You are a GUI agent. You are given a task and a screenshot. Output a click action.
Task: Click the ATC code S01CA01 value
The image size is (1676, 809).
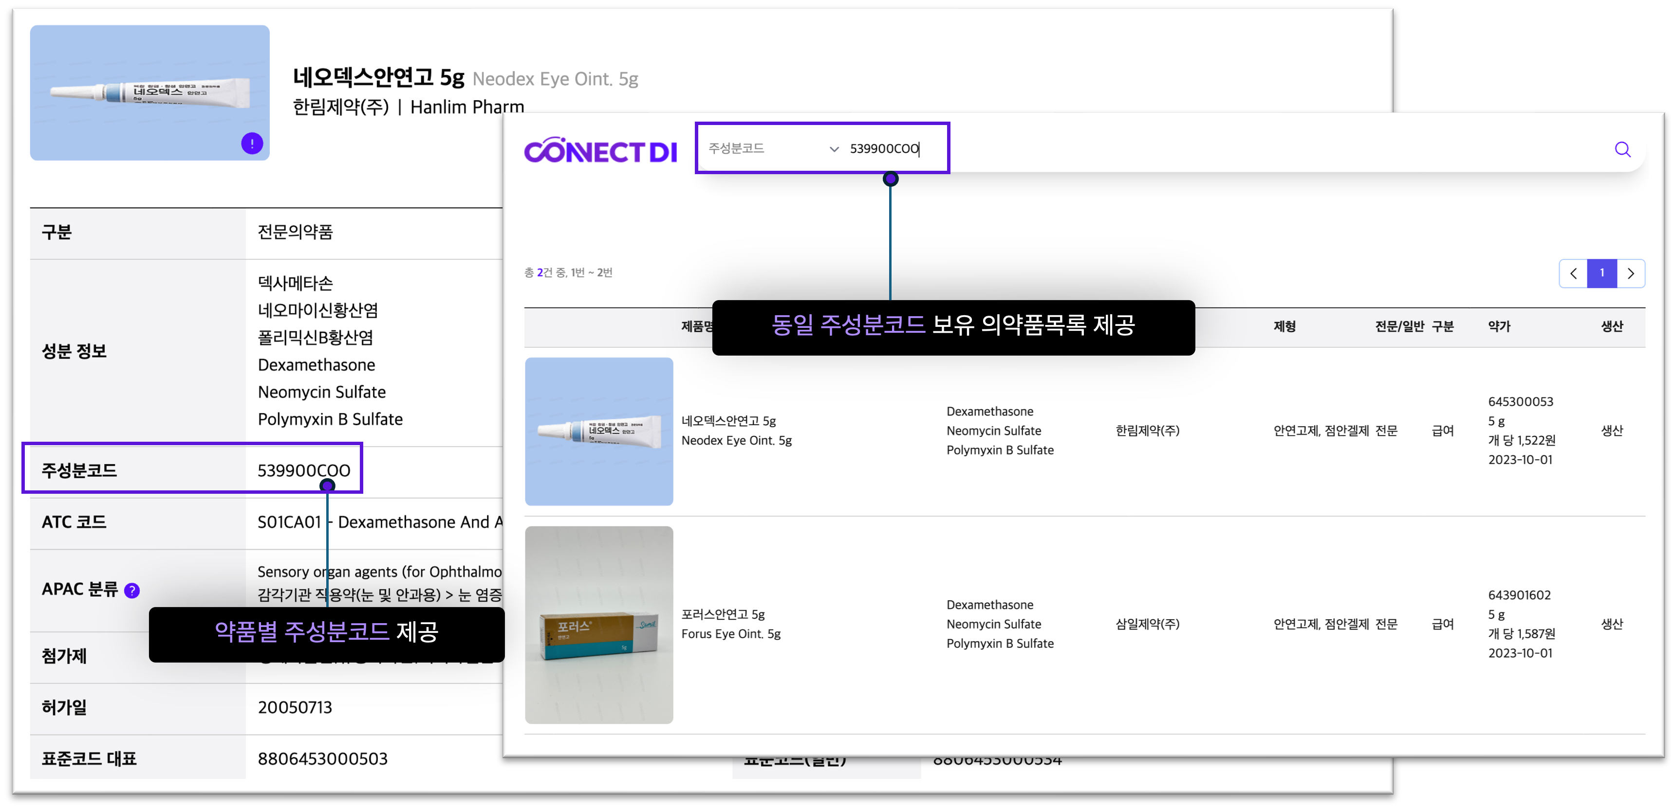coord(290,522)
